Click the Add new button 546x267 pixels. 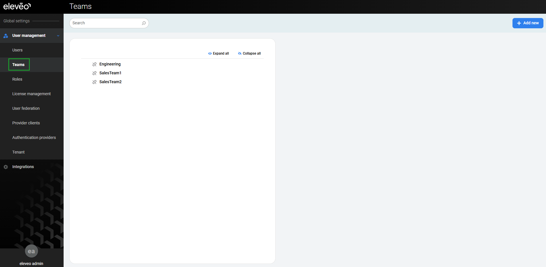point(528,23)
